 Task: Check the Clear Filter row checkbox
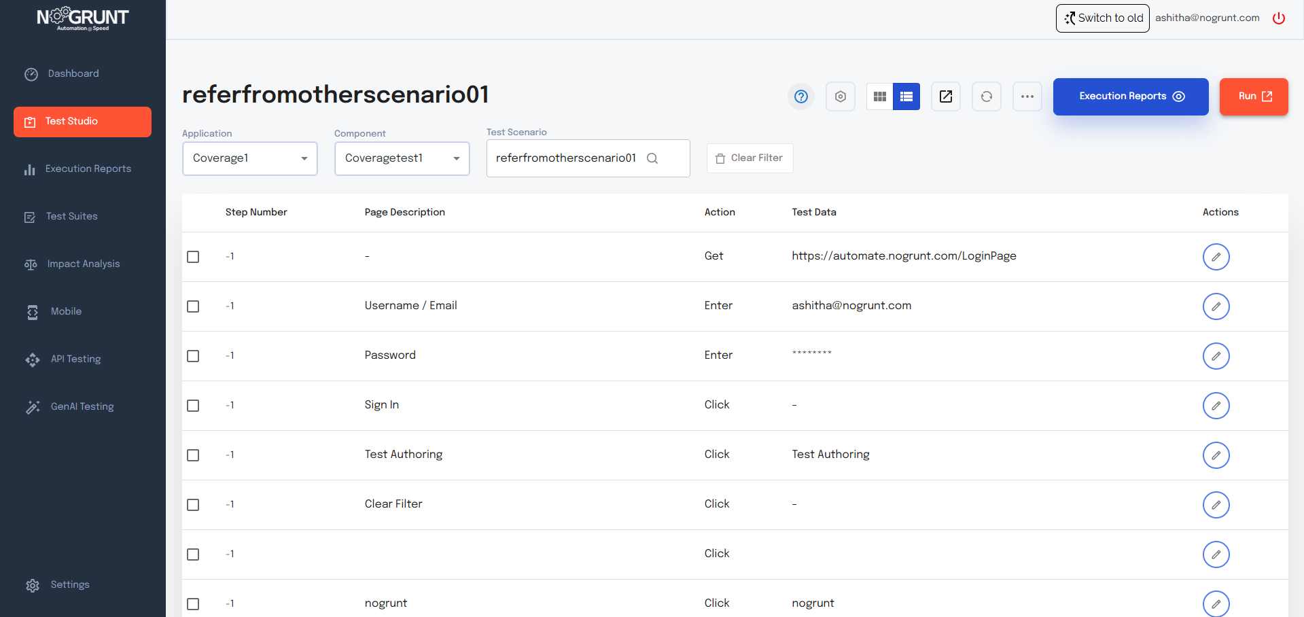pos(193,505)
